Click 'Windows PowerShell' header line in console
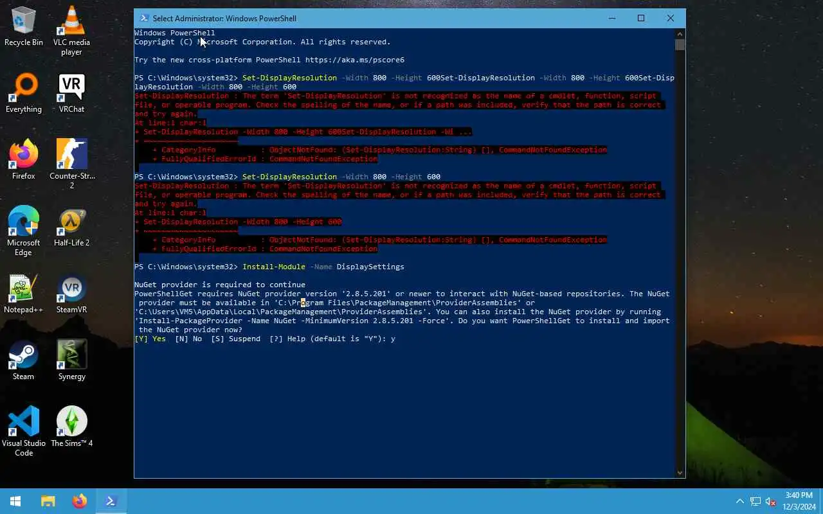The height and width of the screenshot is (514, 823). (175, 33)
